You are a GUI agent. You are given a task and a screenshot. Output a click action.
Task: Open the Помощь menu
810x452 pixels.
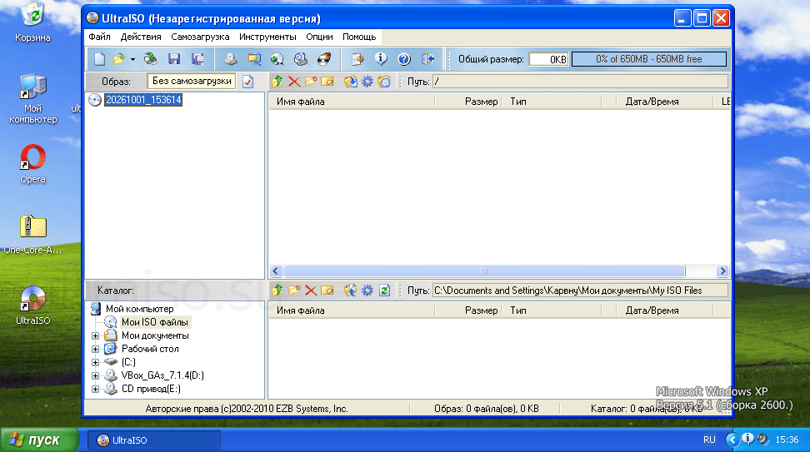pyautogui.click(x=359, y=37)
